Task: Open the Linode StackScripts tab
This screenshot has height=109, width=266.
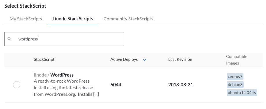Action: (x=73, y=19)
